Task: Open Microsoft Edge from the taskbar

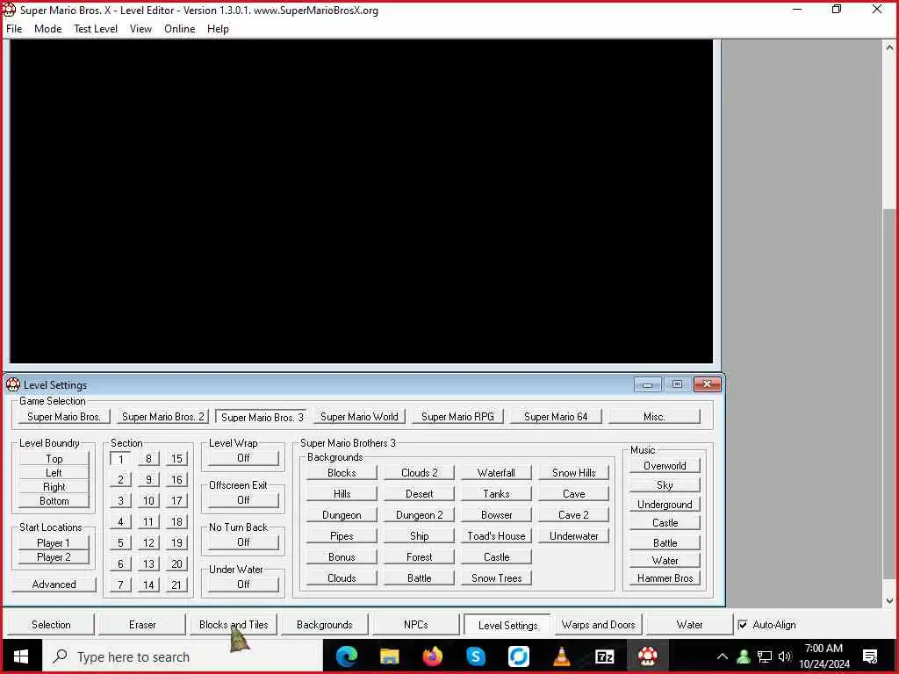Action: coord(346,656)
